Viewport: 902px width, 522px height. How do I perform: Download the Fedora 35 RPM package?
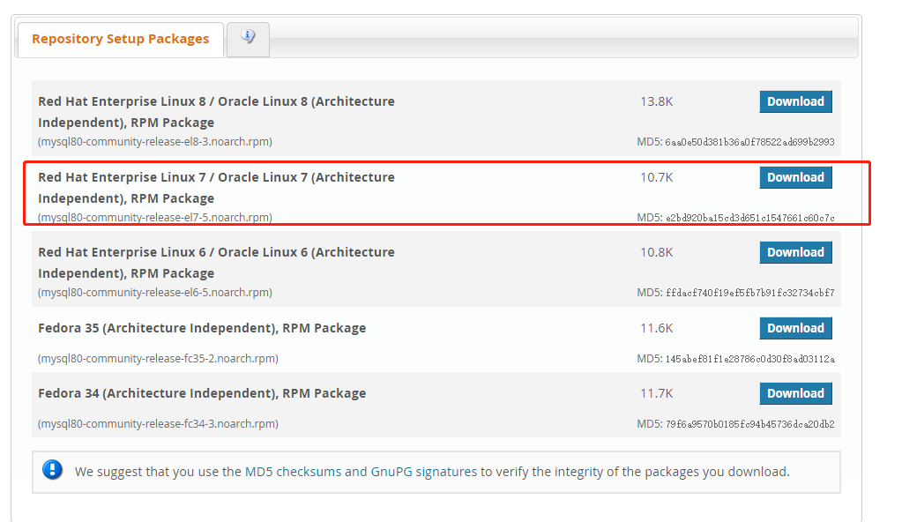795,329
